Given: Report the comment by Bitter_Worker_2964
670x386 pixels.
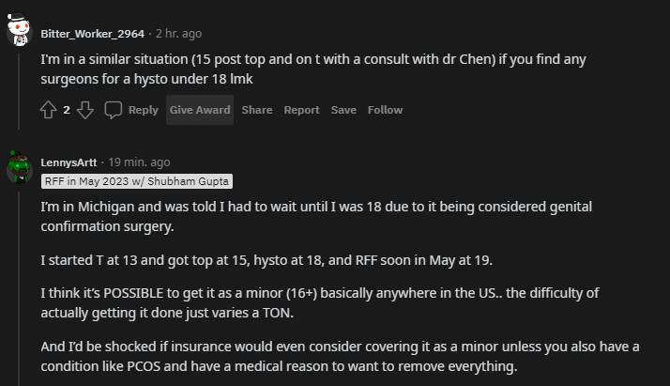Looking at the screenshot, I should [x=301, y=110].
